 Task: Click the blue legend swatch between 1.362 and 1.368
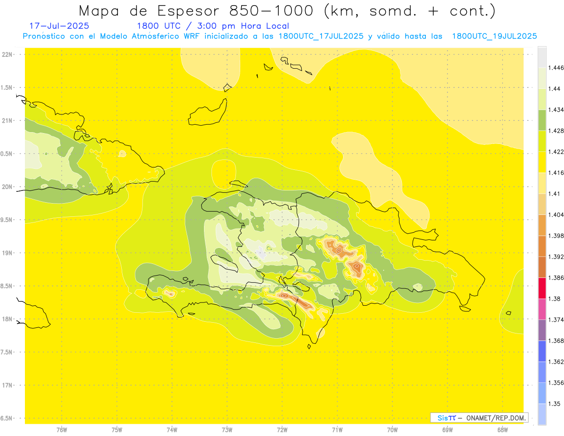[542, 351]
